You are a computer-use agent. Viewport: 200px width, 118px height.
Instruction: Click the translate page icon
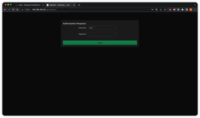(156, 10)
